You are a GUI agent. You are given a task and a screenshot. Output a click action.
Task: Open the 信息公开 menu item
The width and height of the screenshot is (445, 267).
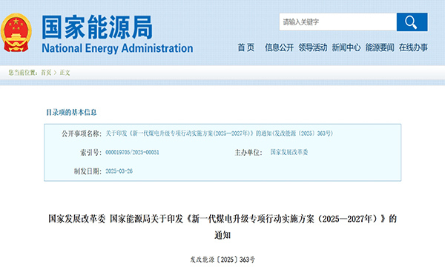click(x=279, y=47)
